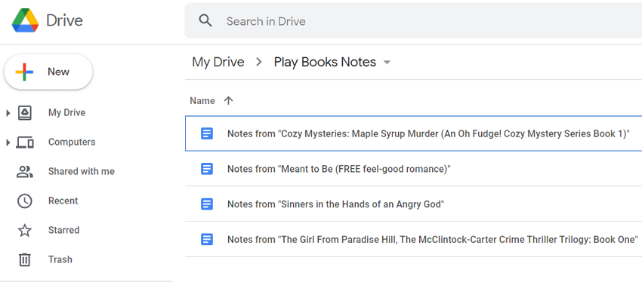Click the Play Books Notes breadcrumb
The height and width of the screenshot is (291, 642).
click(x=325, y=62)
